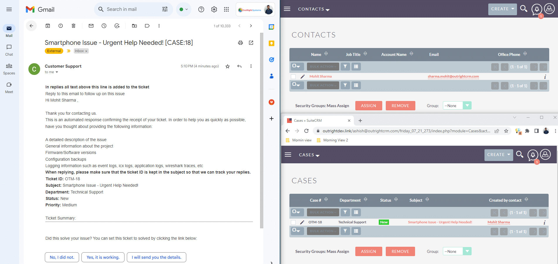Edit case OTM-18 pencil icon
This screenshot has width=558, height=264.
pyautogui.click(x=302, y=222)
